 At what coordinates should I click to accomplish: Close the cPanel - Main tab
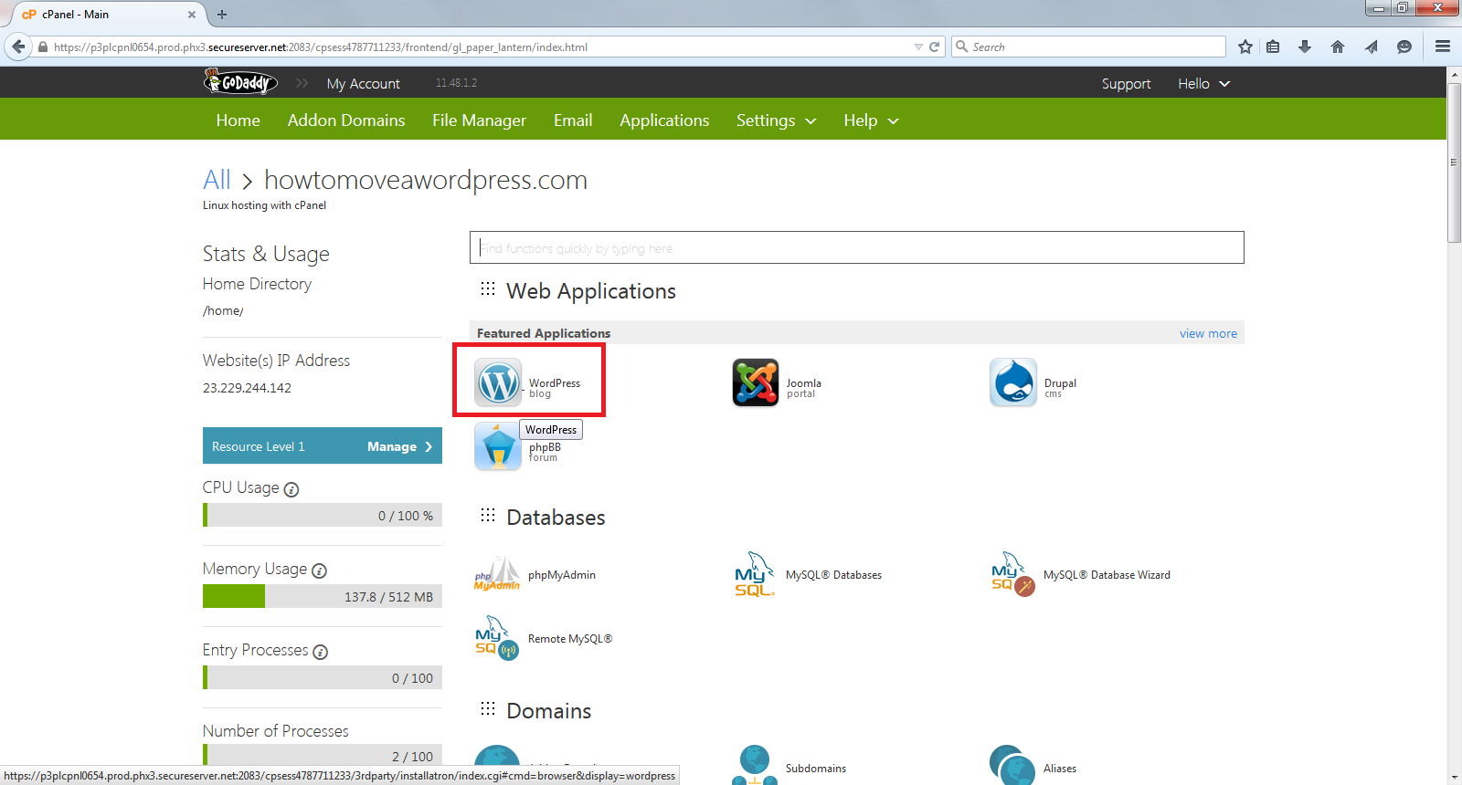(191, 15)
